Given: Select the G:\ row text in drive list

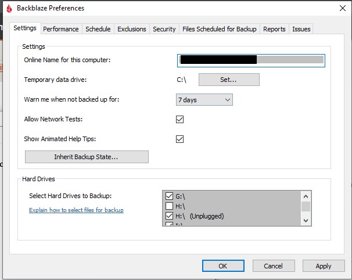Looking at the screenshot, I should [x=180, y=196].
